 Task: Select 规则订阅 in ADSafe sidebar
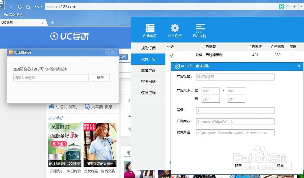tap(148, 48)
